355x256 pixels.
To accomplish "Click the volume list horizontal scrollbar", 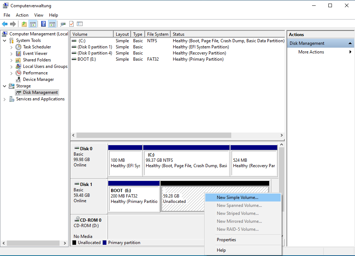I will click(x=154, y=135).
